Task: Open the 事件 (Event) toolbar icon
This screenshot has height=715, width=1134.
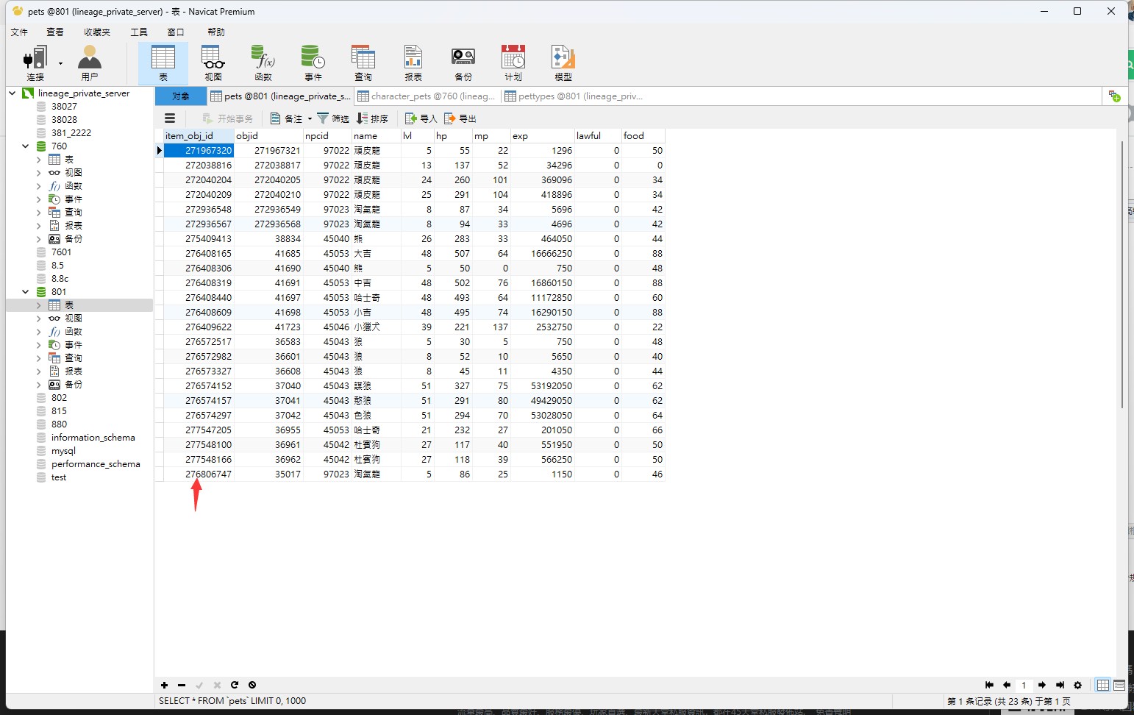Action: point(313,63)
